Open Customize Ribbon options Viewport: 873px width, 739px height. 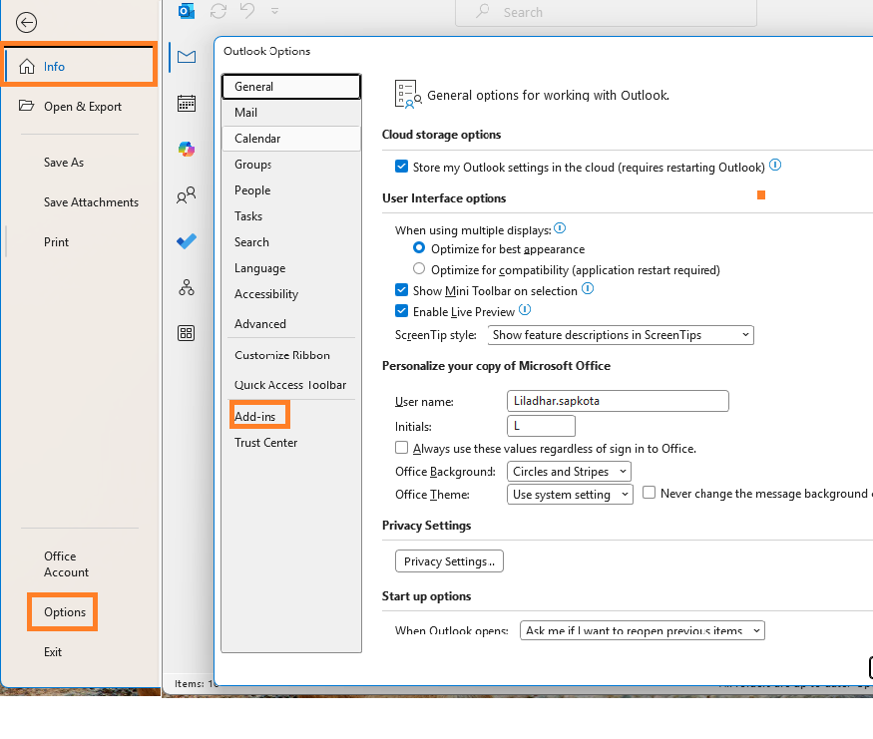point(291,355)
